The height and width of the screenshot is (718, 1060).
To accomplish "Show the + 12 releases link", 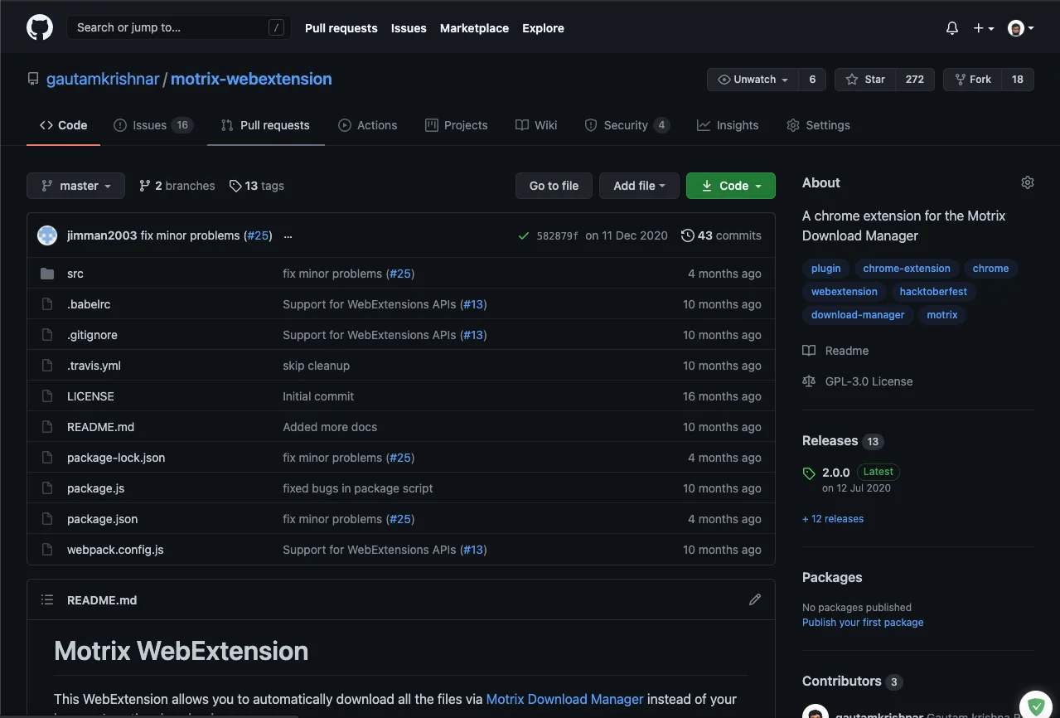I will coord(833,519).
